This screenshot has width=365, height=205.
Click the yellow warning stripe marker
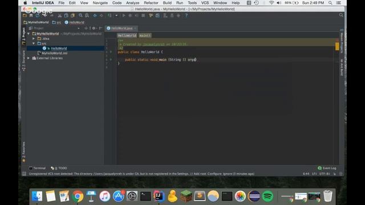click(x=337, y=46)
